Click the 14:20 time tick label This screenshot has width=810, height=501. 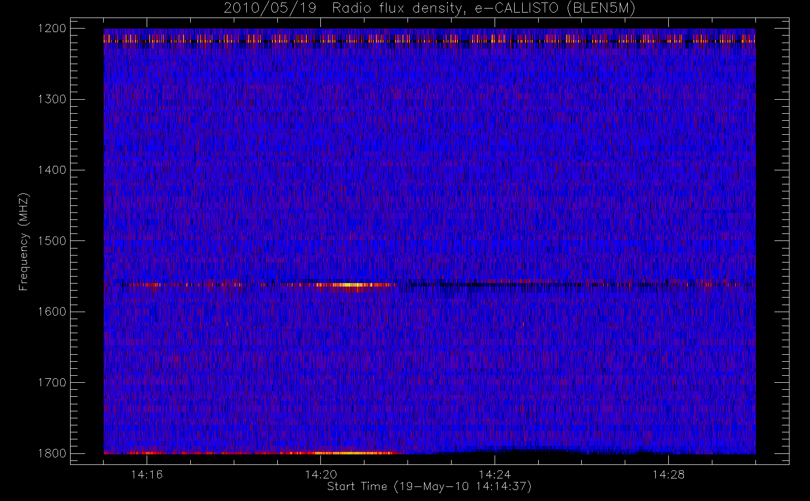320,474
